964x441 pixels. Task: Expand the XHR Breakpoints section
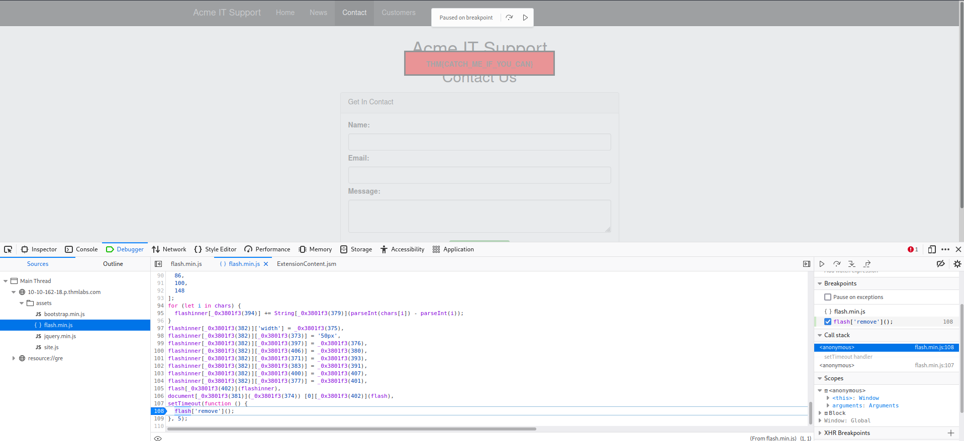point(820,433)
